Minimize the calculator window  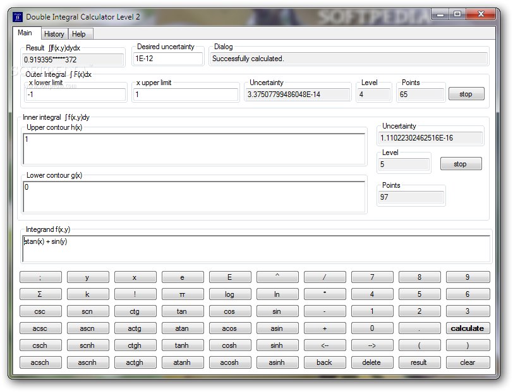point(440,14)
